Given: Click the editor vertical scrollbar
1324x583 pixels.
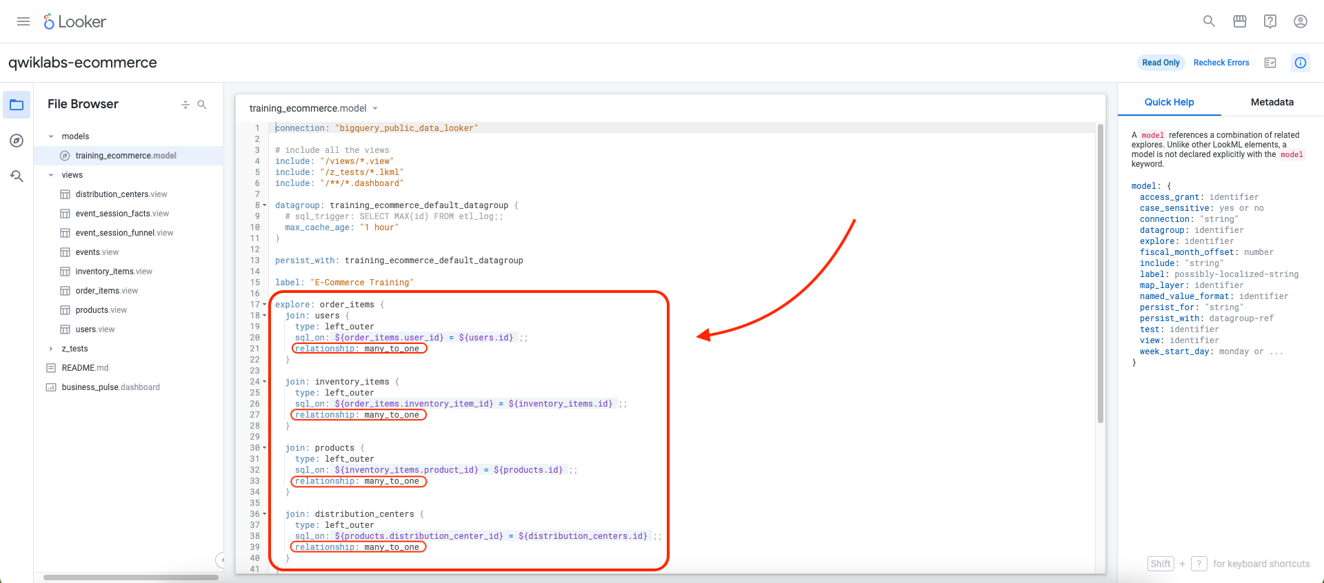Looking at the screenshot, I should point(1101,274).
